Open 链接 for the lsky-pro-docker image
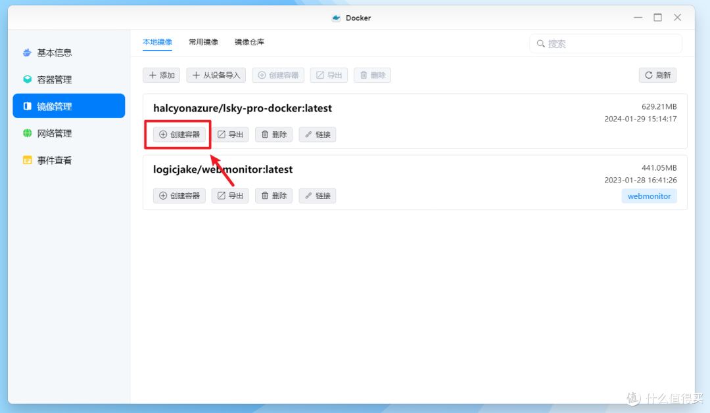The height and width of the screenshot is (413, 710). coord(317,135)
